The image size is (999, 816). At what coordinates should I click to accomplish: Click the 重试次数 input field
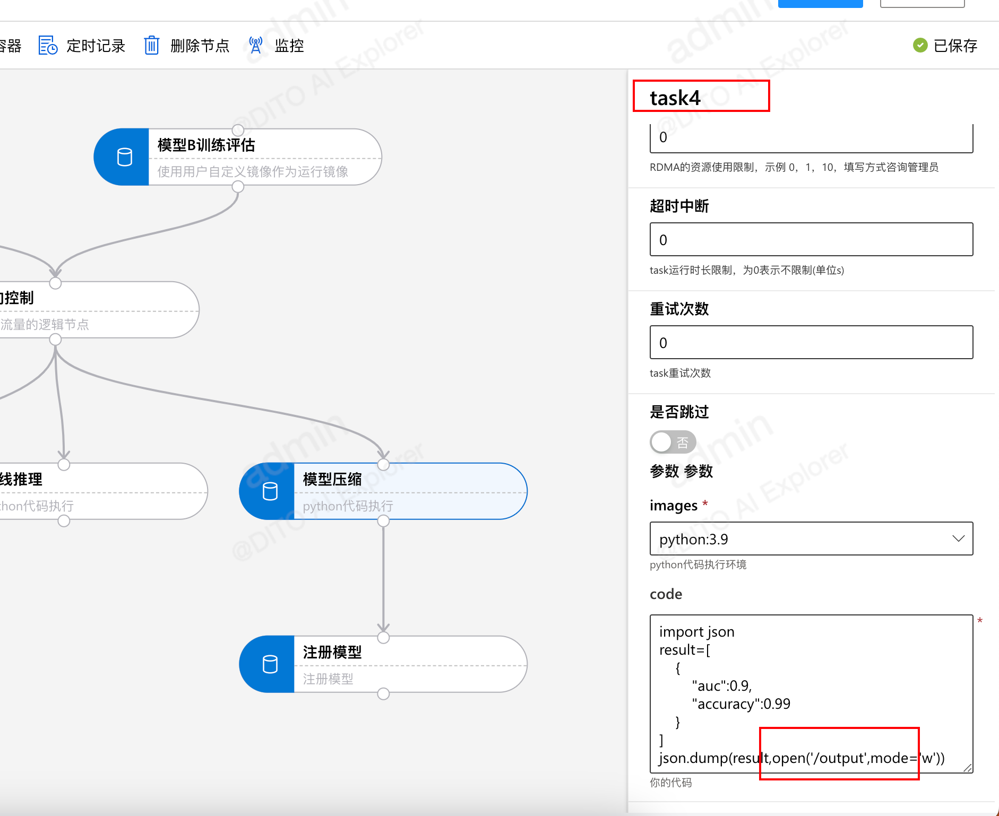pyautogui.click(x=811, y=342)
